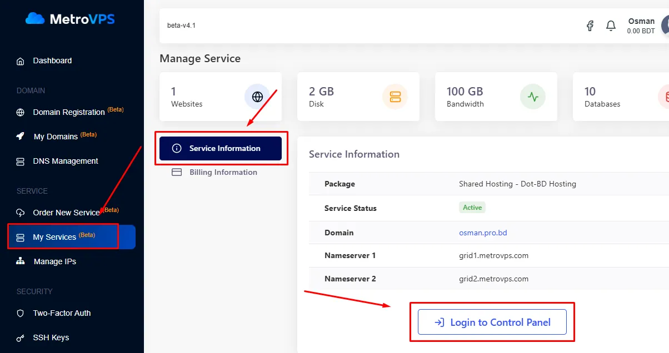Click the green Bandwidth activity icon
Image resolution: width=669 pixels, height=353 pixels.
pyautogui.click(x=533, y=97)
